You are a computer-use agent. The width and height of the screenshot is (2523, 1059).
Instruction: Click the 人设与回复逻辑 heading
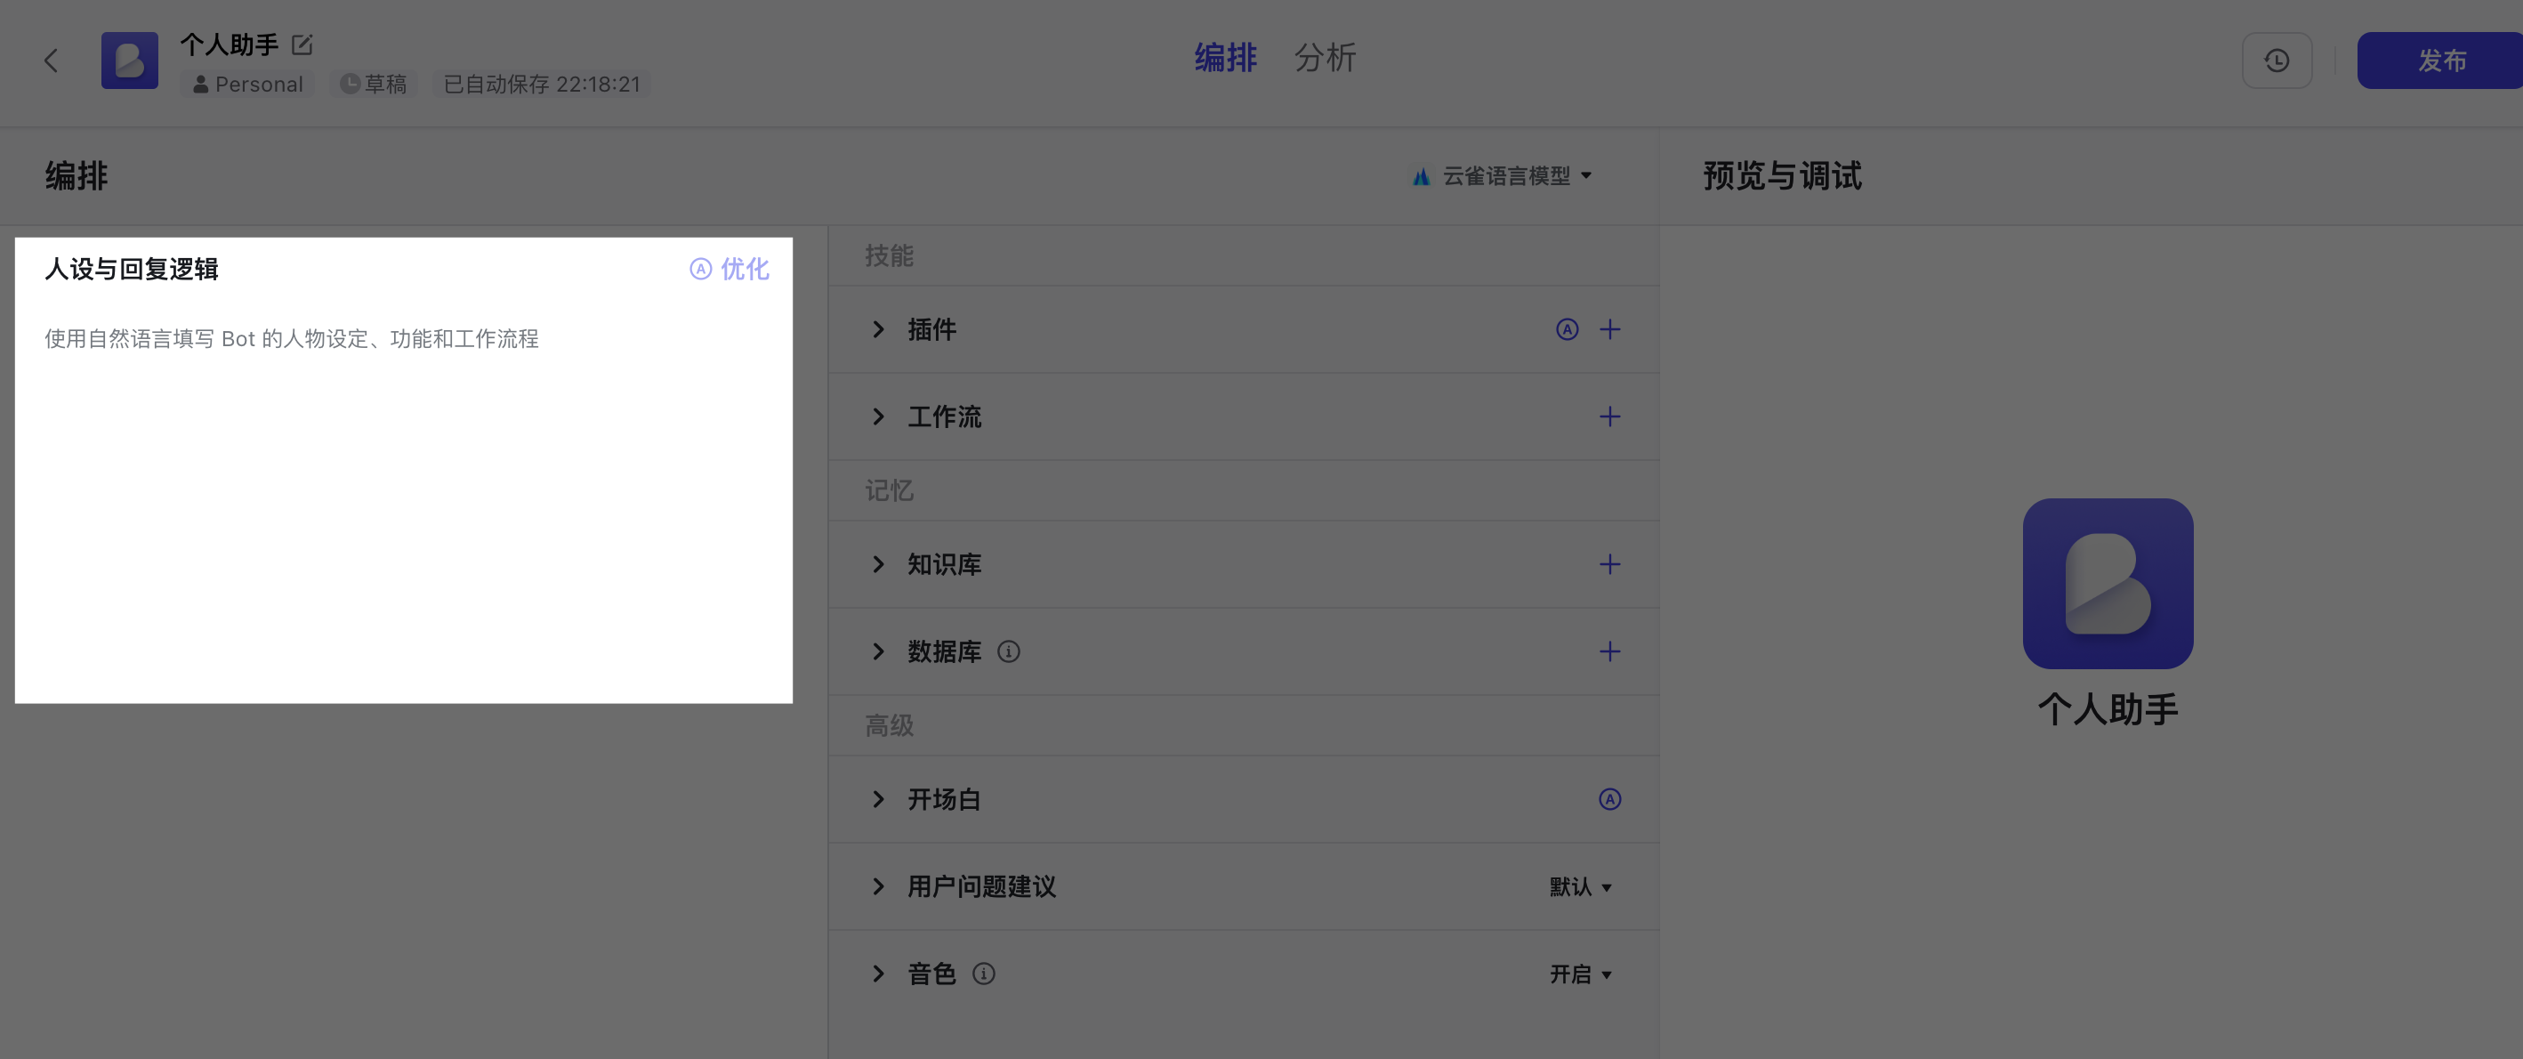click(x=132, y=270)
